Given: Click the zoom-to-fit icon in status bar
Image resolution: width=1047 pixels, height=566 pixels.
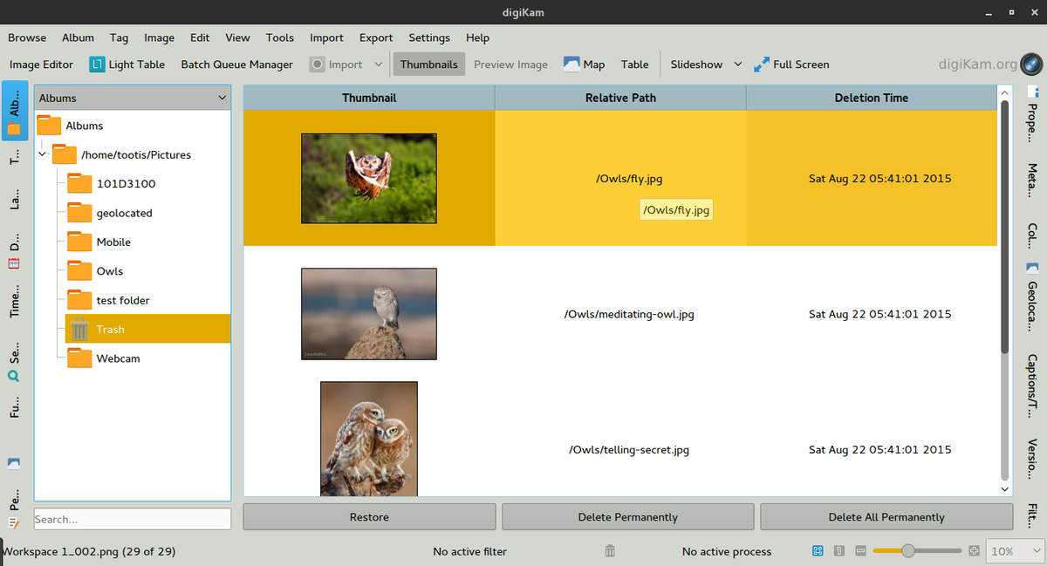Looking at the screenshot, I should tap(818, 551).
